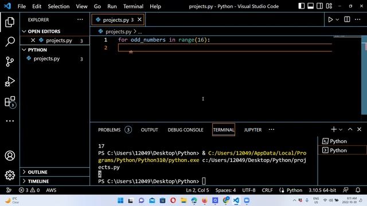Image resolution: width=367 pixels, height=206 pixels.
Task: Open launch profile dropdown next to plus
Action: coord(341,129)
